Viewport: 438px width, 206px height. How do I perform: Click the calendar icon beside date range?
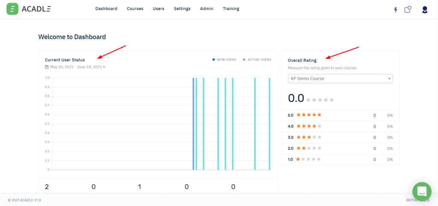point(47,67)
